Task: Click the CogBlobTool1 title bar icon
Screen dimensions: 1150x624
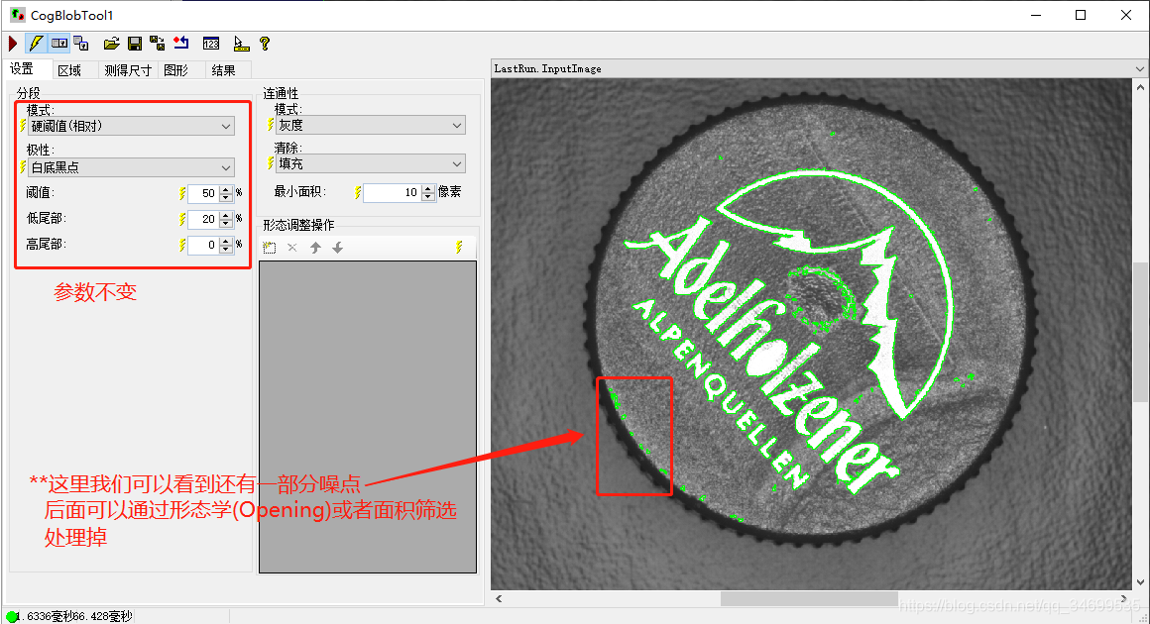Action: point(18,15)
